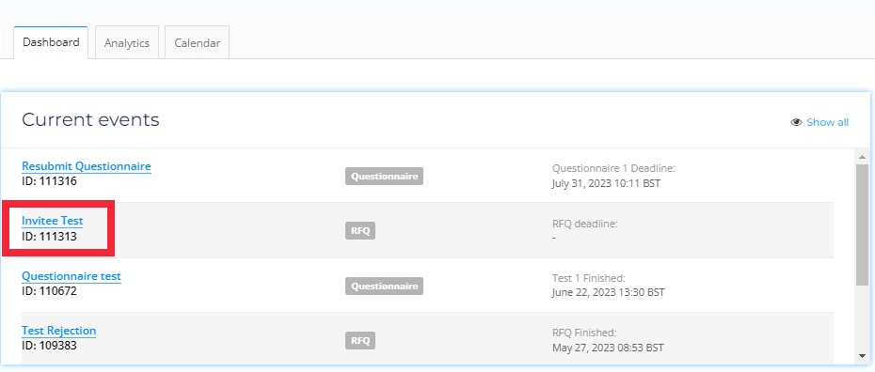The width and height of the screenshot is (875, 372).
Task: Open the Invitee Test event link
Action: click(53, 221)
